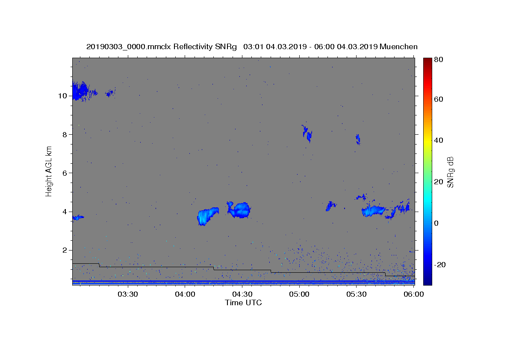Screen dimensions: 513x342
Task: Click the 'Height AGL km' y-axis label
Action: [x=49, y=171]
